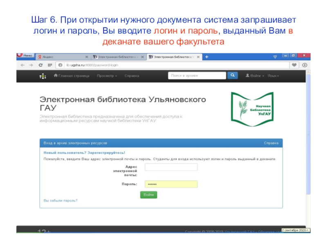The width and height of the screenshot is (327, 245).
Task: Click the Поиск в архиве search field
Action: click(197, 76)
